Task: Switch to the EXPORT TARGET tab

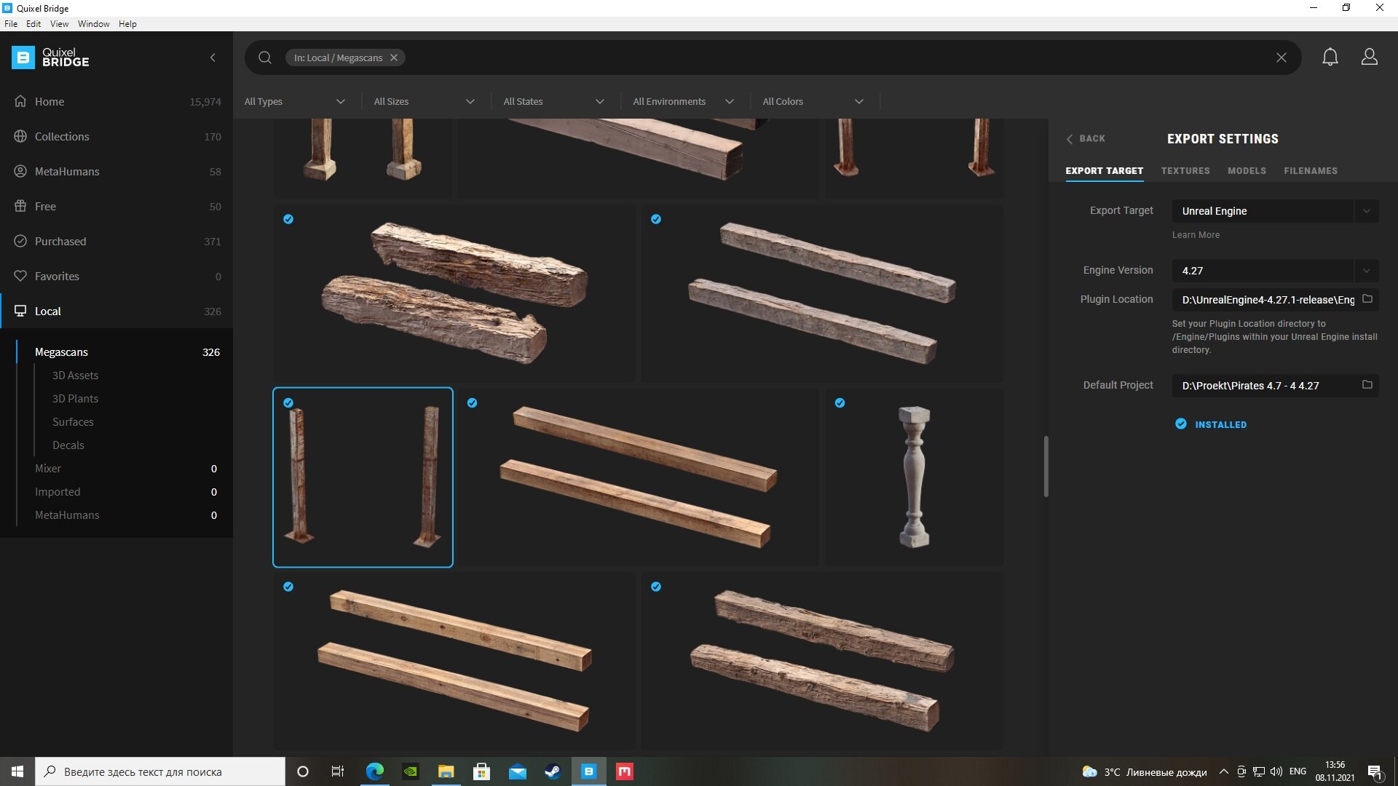Action: tap(1104, 171)
